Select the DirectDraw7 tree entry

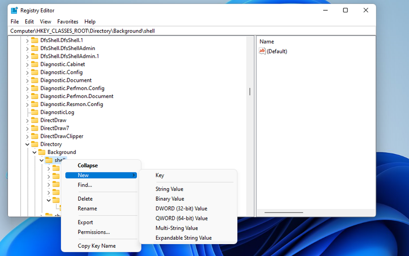55,128
